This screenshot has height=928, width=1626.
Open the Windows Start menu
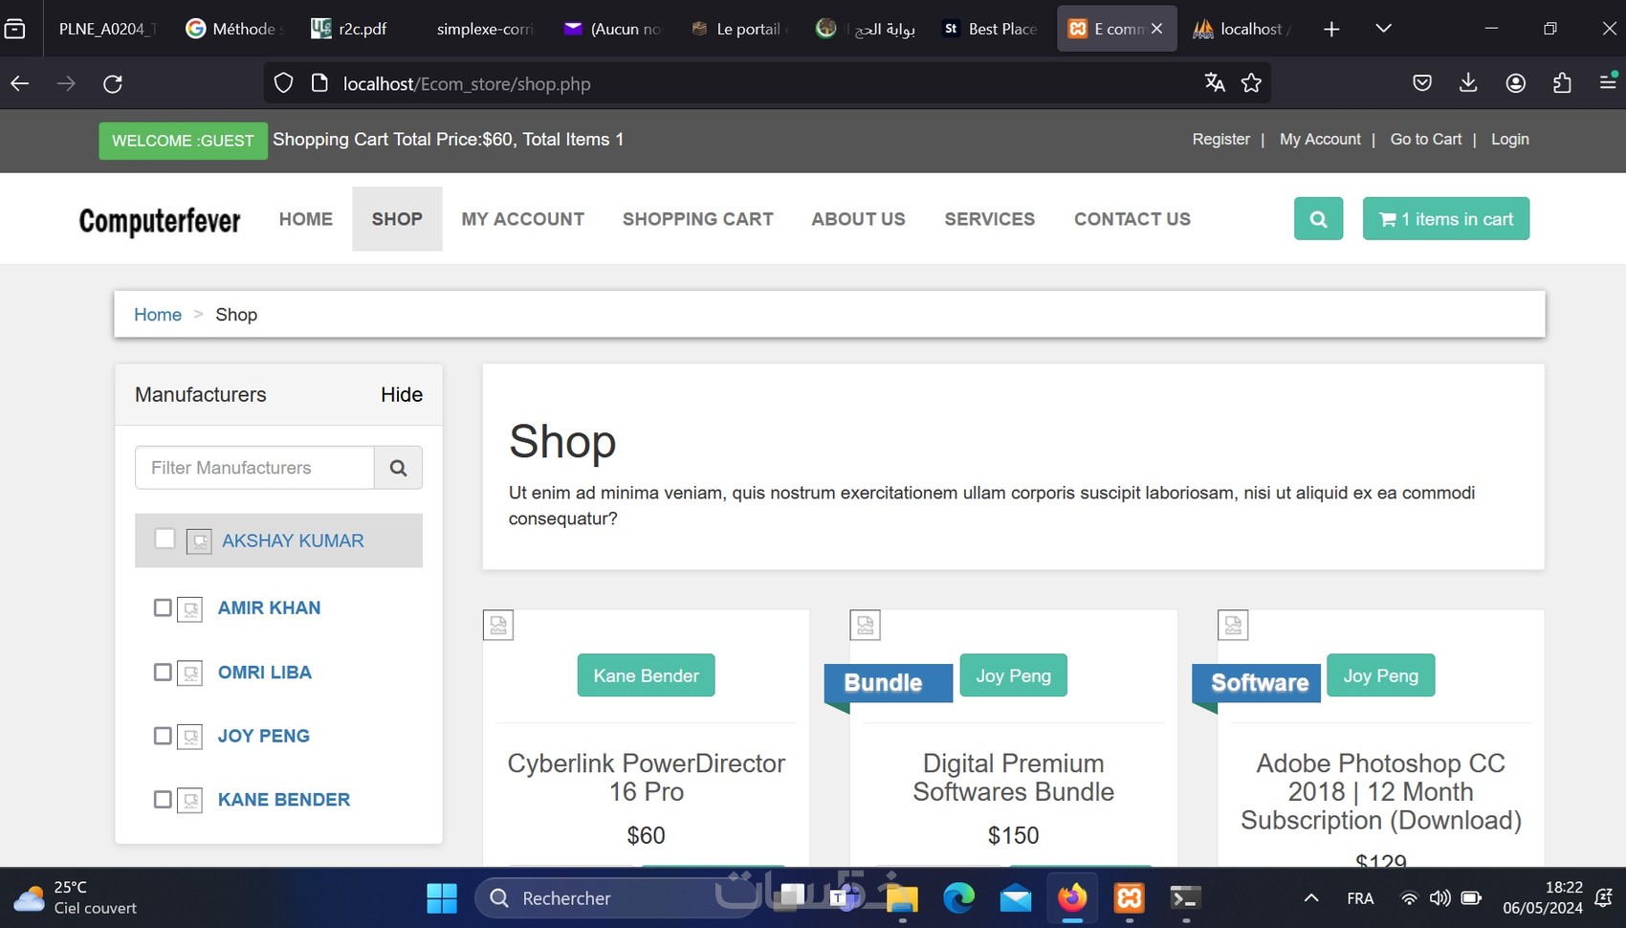441,898
